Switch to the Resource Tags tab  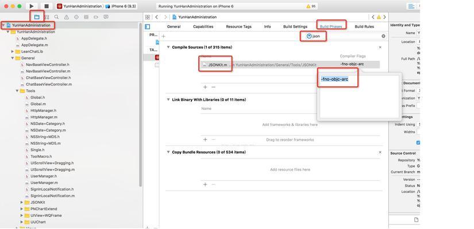[239, 26]
